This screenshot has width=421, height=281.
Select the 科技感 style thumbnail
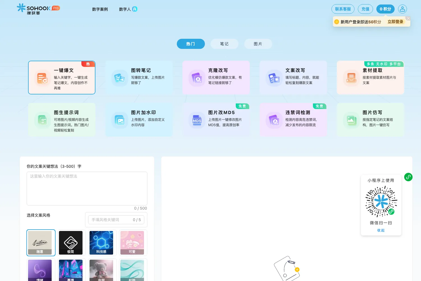tap(101, 243)
